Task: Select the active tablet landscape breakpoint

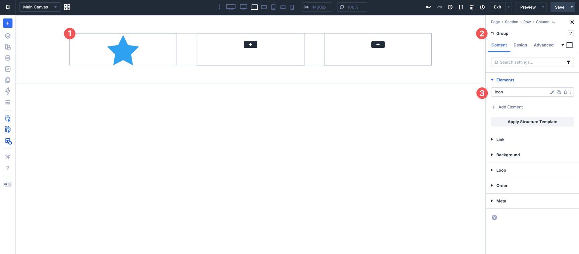Action: [x=255, y=7]
